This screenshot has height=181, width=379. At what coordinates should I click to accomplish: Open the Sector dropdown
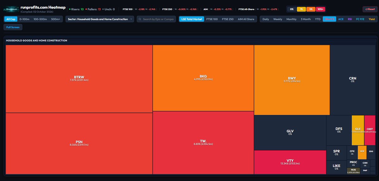click(100, 19)
